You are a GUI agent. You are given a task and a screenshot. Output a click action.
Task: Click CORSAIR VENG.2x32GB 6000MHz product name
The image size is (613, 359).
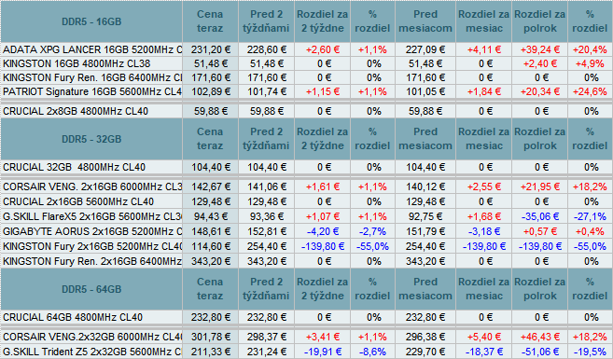pos(92,337)
